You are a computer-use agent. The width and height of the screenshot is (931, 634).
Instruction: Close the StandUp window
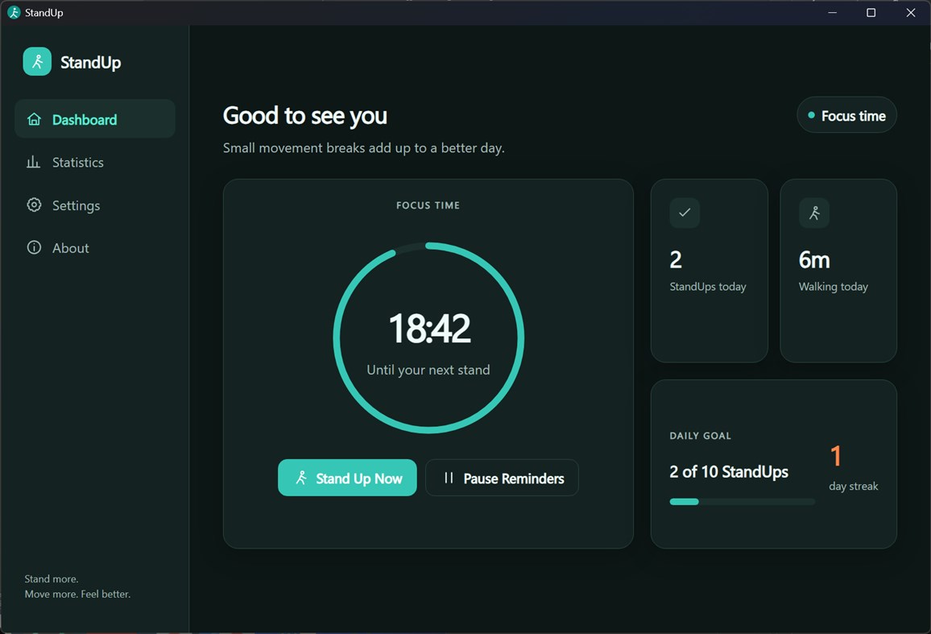tap(911, 12)
